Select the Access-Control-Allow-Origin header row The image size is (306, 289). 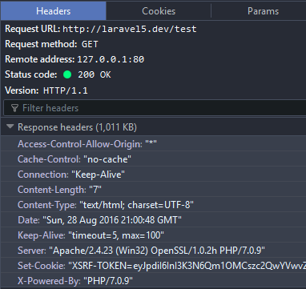[153, 144]
